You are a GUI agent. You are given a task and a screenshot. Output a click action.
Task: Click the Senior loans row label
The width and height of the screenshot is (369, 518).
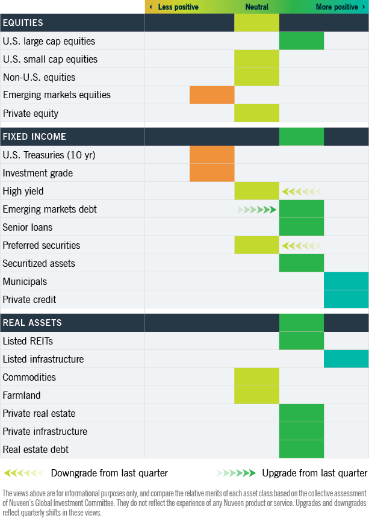pos(28,228)
